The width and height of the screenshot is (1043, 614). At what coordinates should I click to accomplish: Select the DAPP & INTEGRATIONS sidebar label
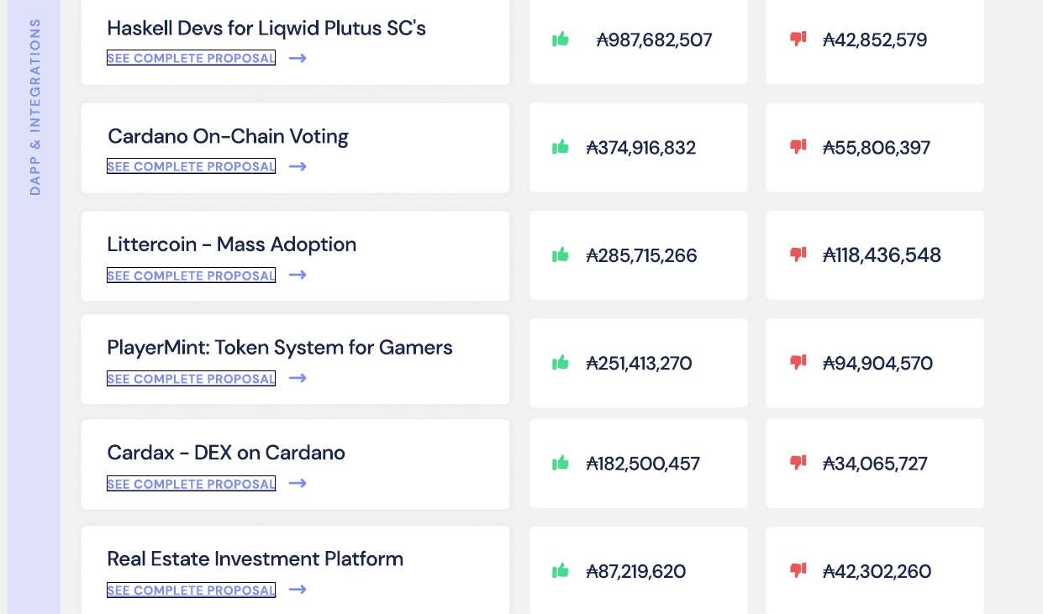click(34, 107)
